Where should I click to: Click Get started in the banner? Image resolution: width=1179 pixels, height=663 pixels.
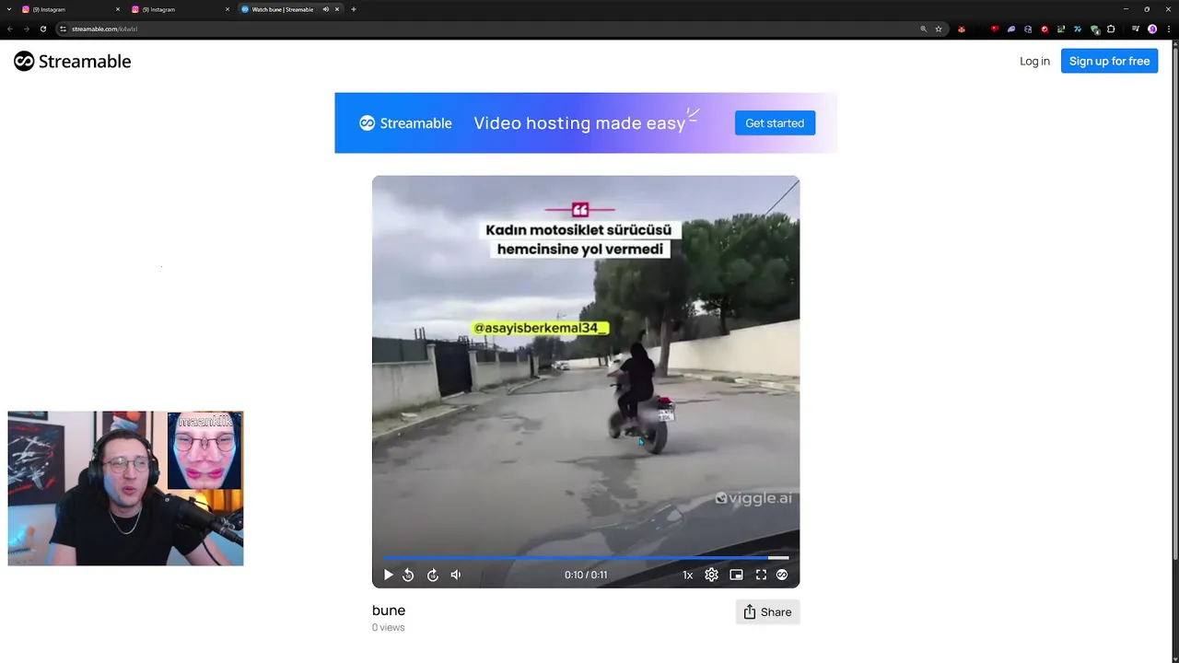(775, 122)
